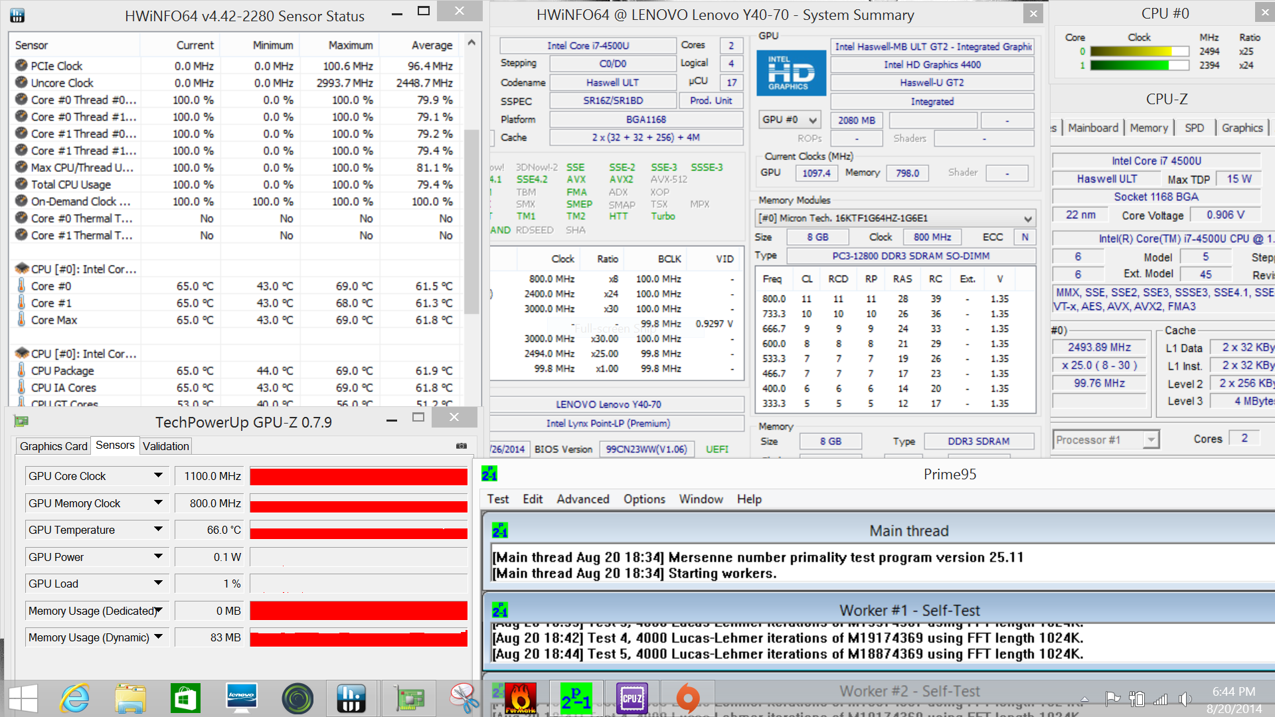Show hidden tray icons arrow
This screenshot has width=1275, height=717.
tap(1084, 699)
